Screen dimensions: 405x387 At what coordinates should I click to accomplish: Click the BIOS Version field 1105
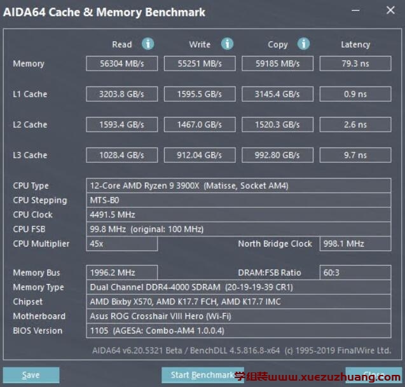(x=238, y=330)
